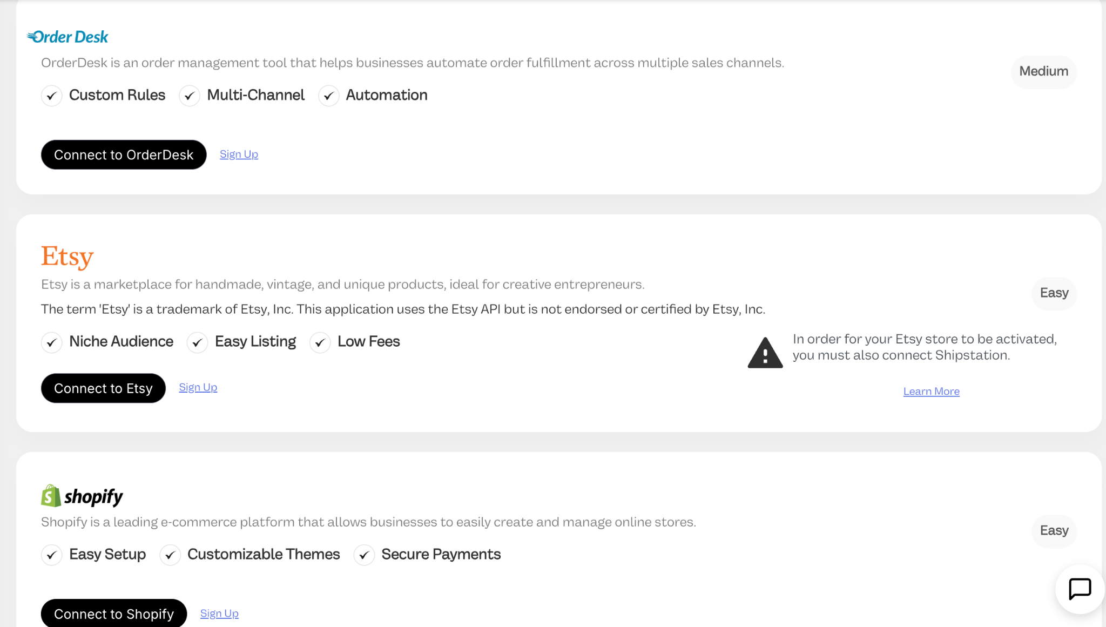Click Connect to Shopify button
Screen dimensions: 1106x627
tap(114, 613)
